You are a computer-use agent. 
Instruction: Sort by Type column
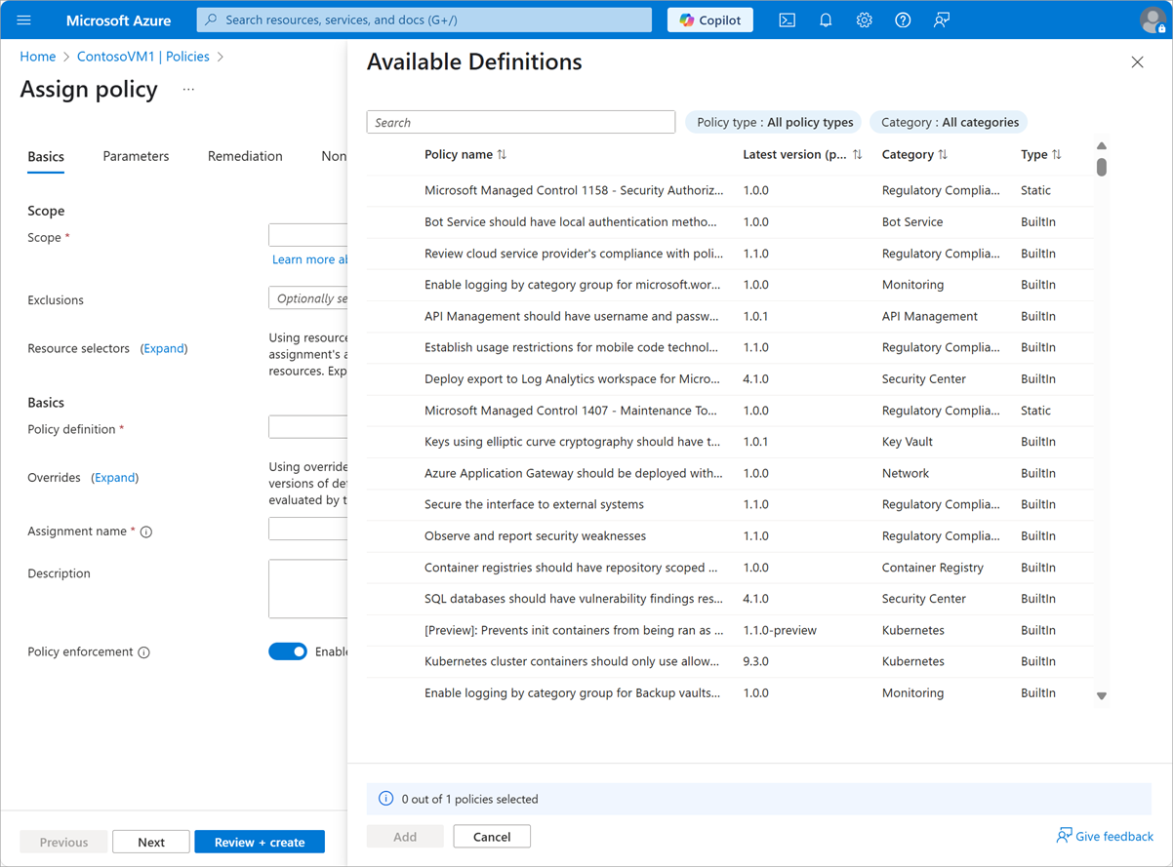(1041, 154)
